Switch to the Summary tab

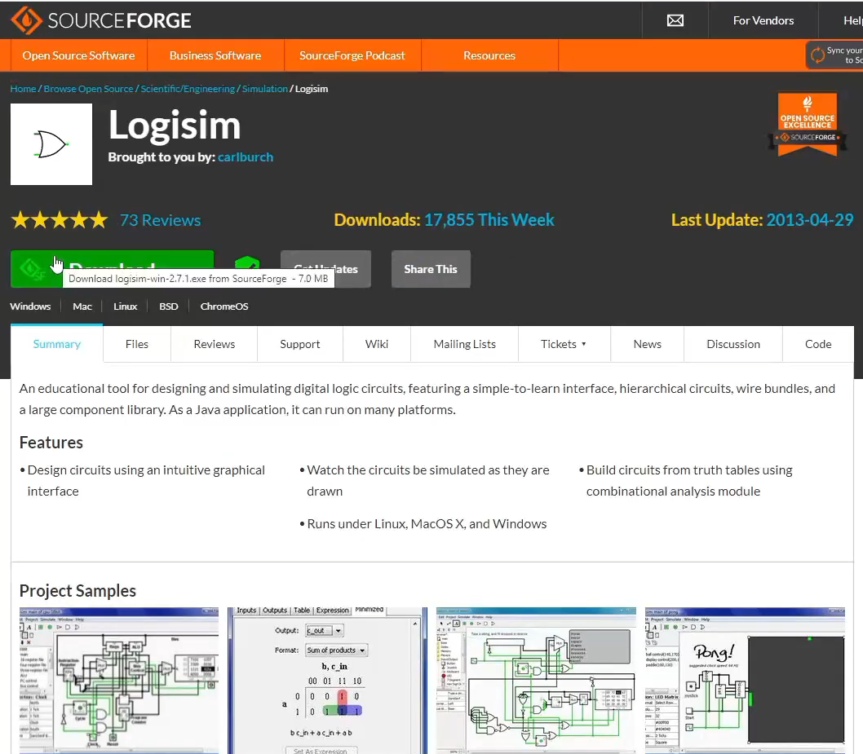tap(56, 344)
